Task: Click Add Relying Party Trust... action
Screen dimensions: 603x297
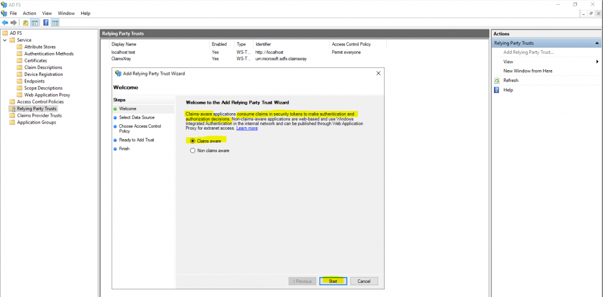Action: 528,52
